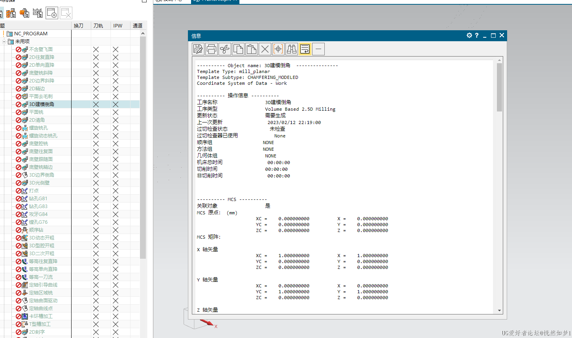Select operation 等高往复直降
572x338 pixels.
(x=43, y=261)
